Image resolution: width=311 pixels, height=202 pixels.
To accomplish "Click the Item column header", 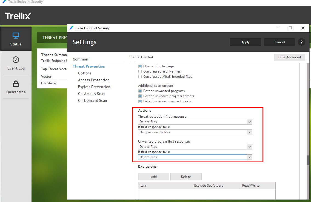I will point(166,186).
